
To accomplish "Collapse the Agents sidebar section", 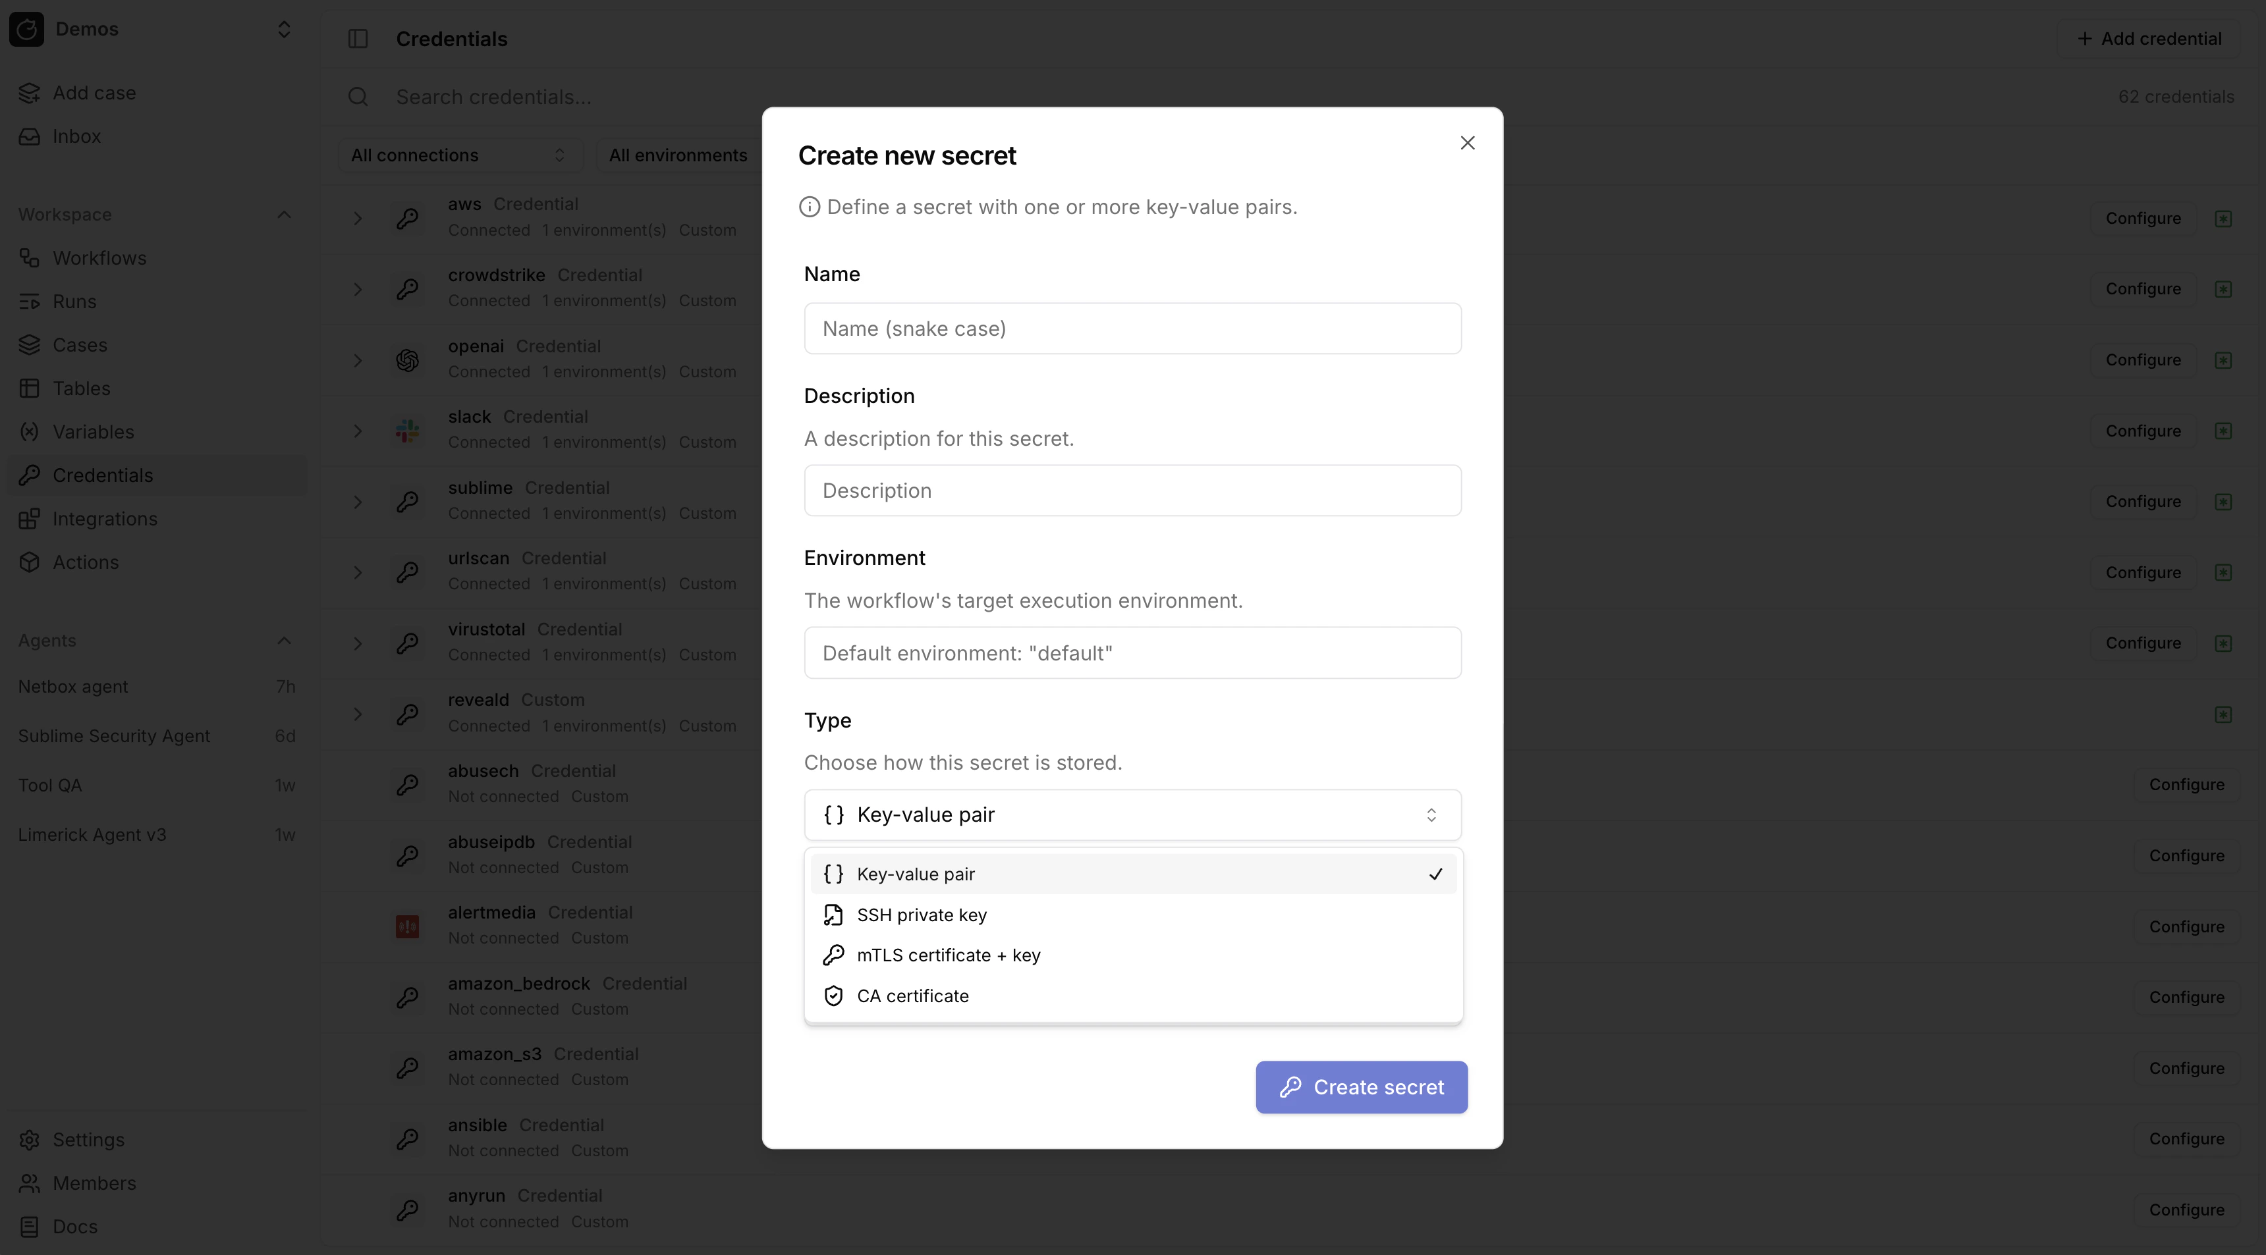I will click(283, 640).
